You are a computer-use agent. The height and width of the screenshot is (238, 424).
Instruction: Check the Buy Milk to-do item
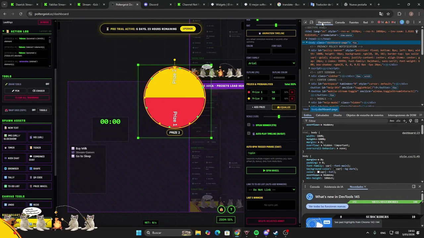(73, 148)
